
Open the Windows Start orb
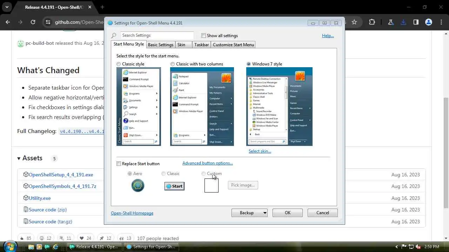coord(10,246)
